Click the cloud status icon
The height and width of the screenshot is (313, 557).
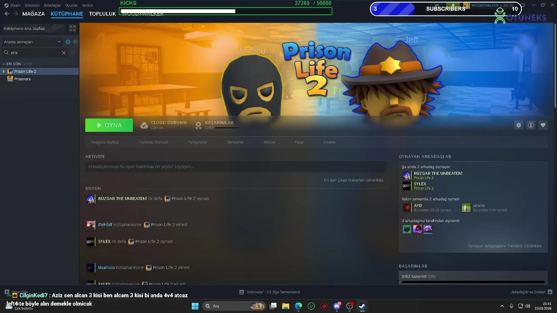click(x=144, y=125)
